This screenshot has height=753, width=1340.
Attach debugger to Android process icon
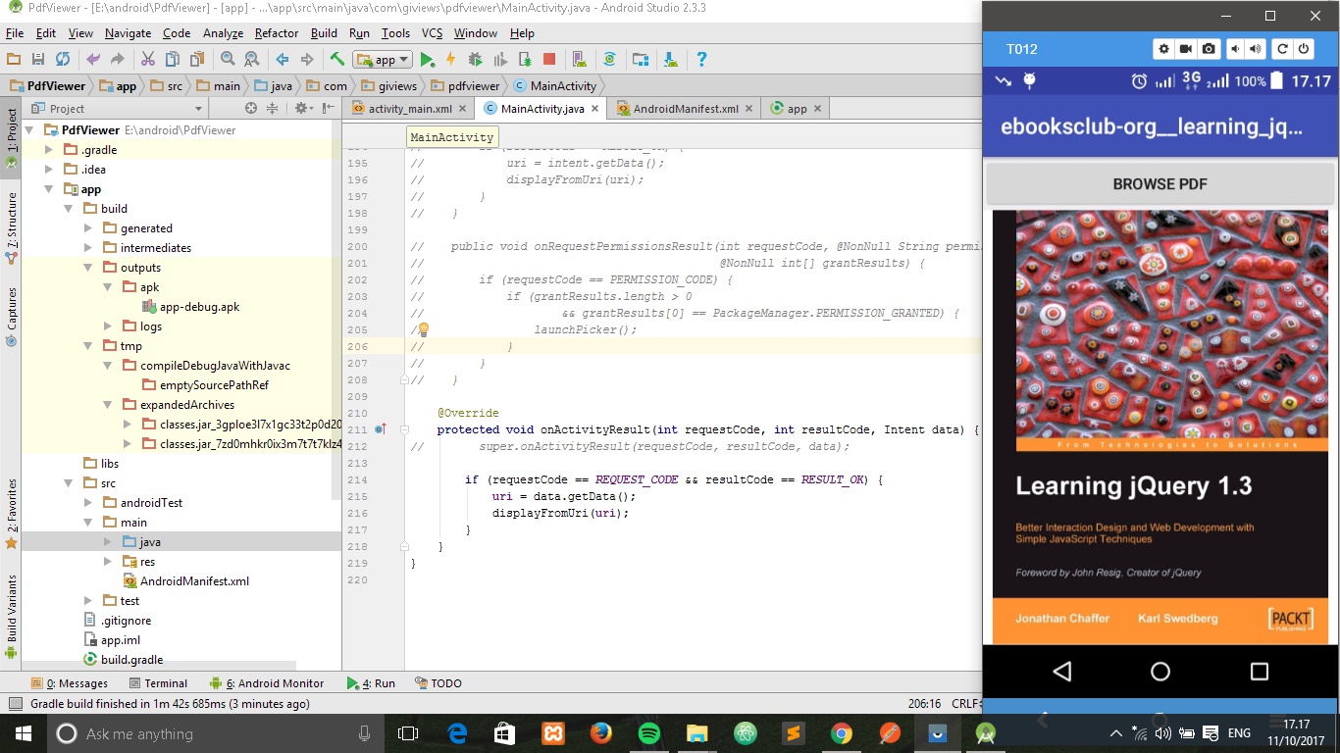point(525,59)
